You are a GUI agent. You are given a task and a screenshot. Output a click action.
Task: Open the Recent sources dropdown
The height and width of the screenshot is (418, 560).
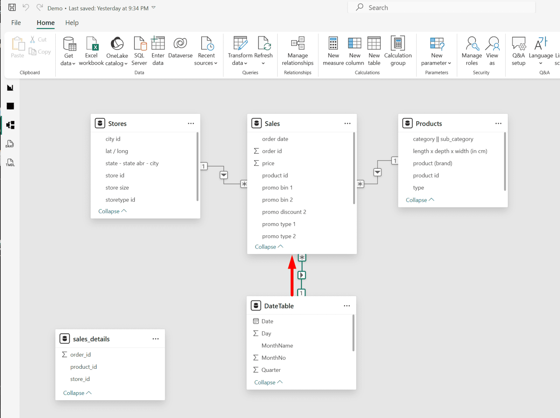pos(206,63)
